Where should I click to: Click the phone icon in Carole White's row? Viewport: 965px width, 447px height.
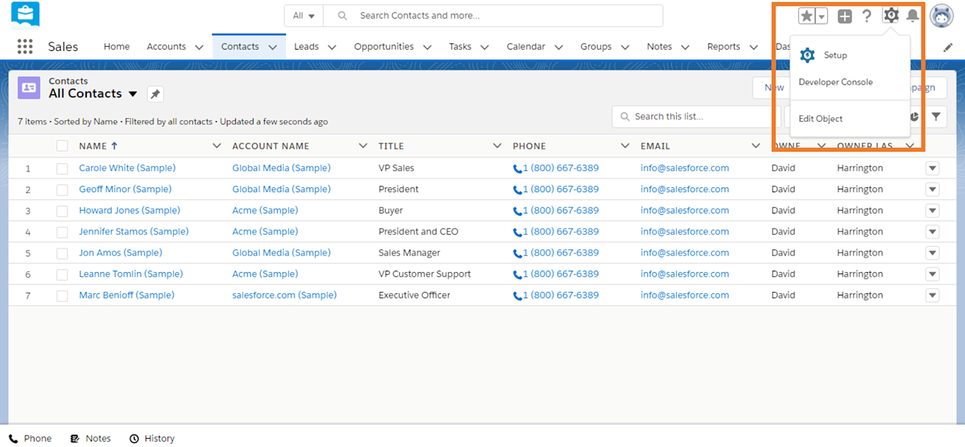(518, 169)
